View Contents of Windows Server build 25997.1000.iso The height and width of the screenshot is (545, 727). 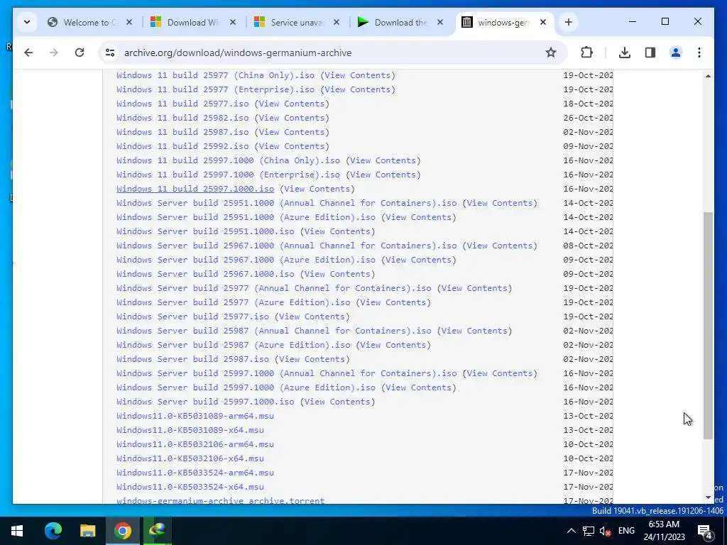pos(337,402)
